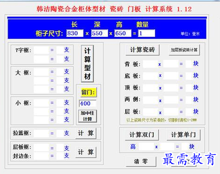The image size is (220, 174).
Task: Select the 拉盖框 length field
Action: tap(41, 133)
